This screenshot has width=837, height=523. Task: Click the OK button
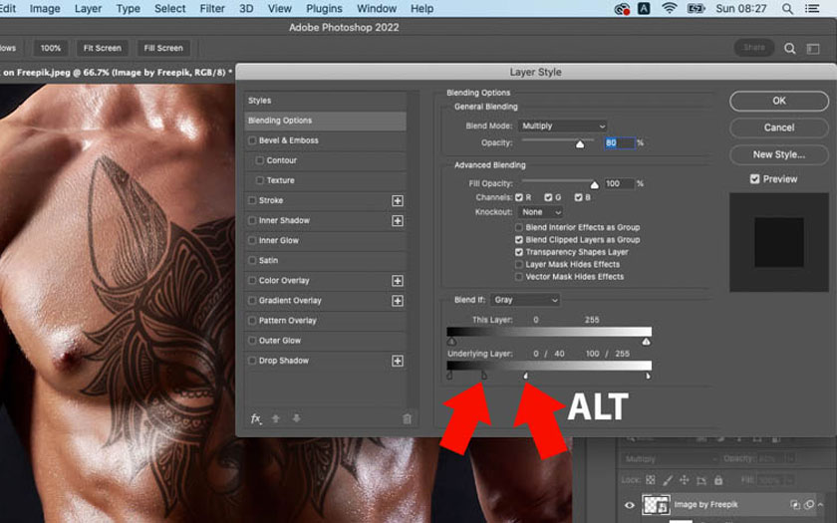pos(779,101)
